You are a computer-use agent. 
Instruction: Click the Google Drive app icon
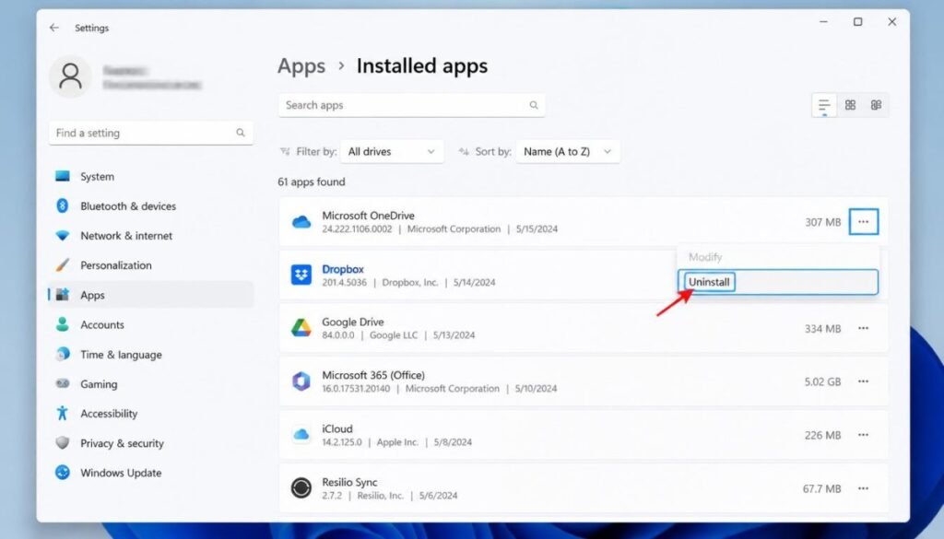(301, 328)
